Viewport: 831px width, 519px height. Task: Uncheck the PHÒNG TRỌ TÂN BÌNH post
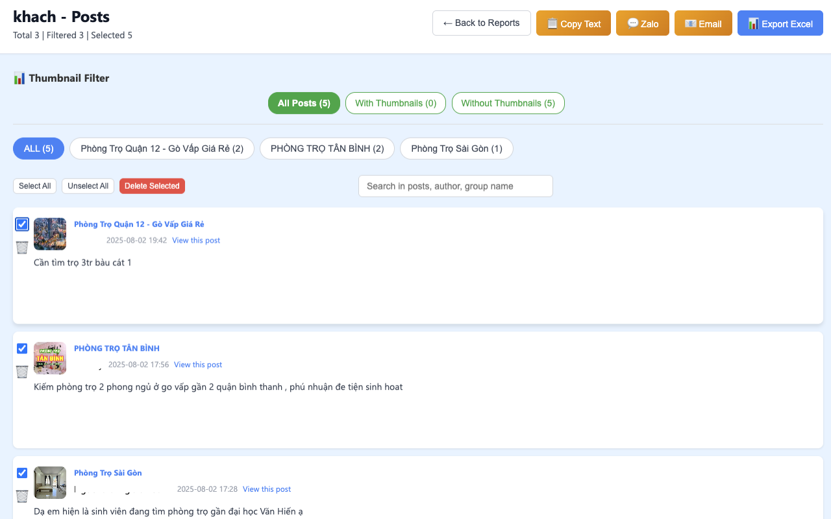21,348
